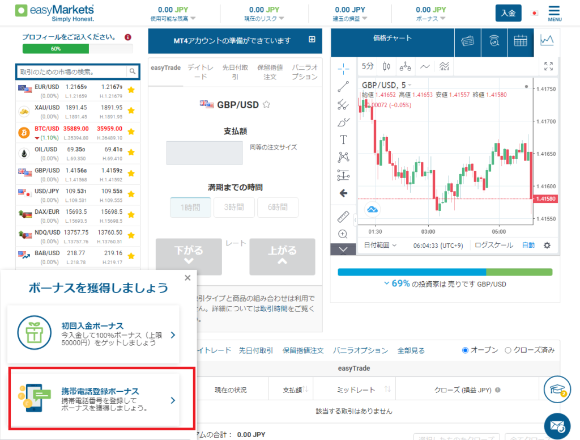Select the position forecast tool
Image resolution: width=580 pixels, height=440 pixels.
coord(343,175)
